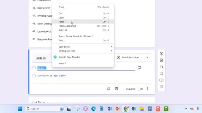The image size is (202, 113).
Task: Open more options three-dot menu
Action: pos(147,89)
